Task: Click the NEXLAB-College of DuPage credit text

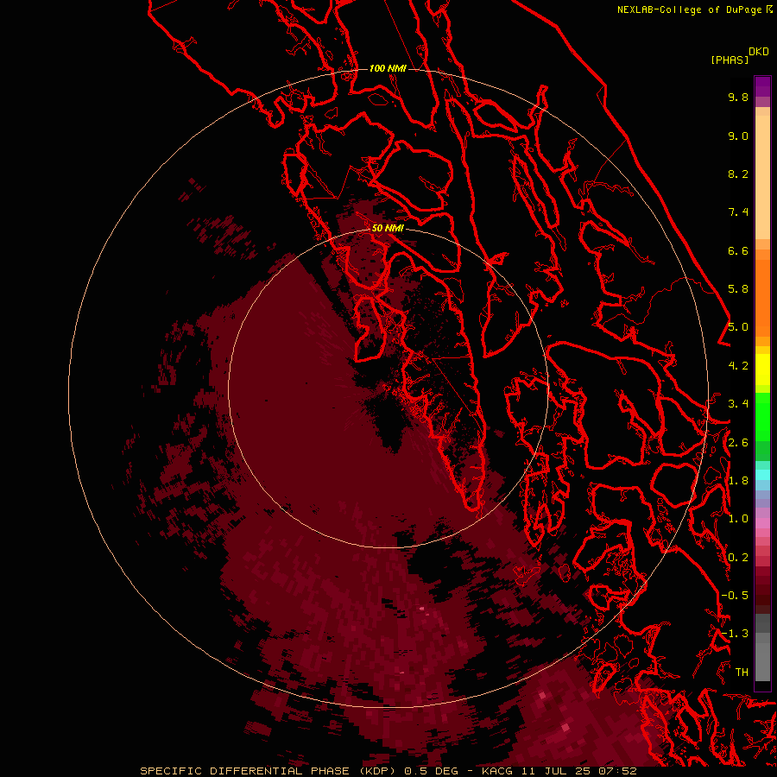Action: pos(689,9)
